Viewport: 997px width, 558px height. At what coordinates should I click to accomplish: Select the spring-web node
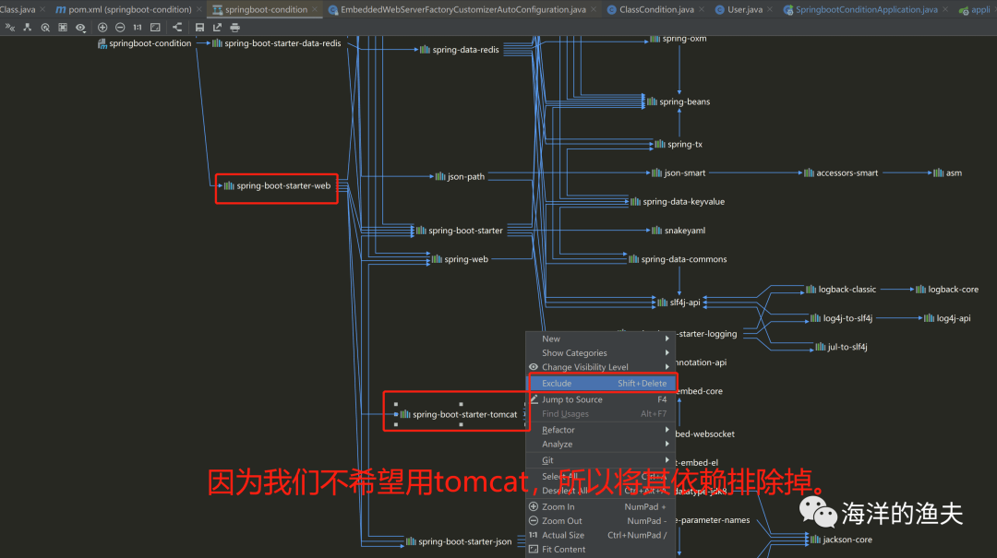pos(461,259)
